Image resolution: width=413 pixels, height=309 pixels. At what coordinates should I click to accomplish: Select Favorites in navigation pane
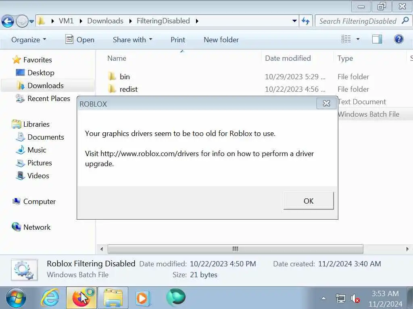point(38,60)
